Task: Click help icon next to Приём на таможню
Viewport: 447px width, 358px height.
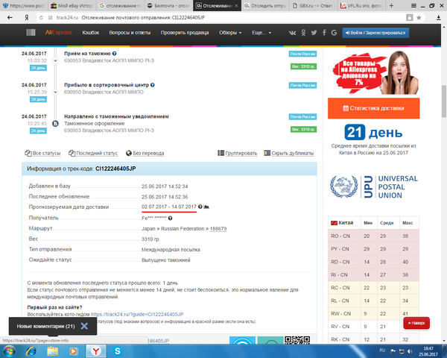Action: (x=114, y=54)
